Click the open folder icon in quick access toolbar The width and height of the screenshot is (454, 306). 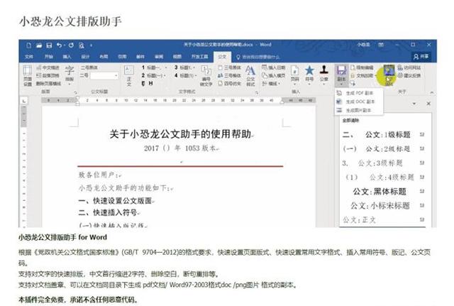[x=39, y=45]
